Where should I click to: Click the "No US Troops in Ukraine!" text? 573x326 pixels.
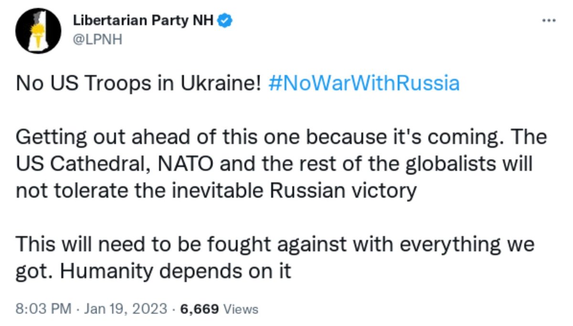pos(138,84)
